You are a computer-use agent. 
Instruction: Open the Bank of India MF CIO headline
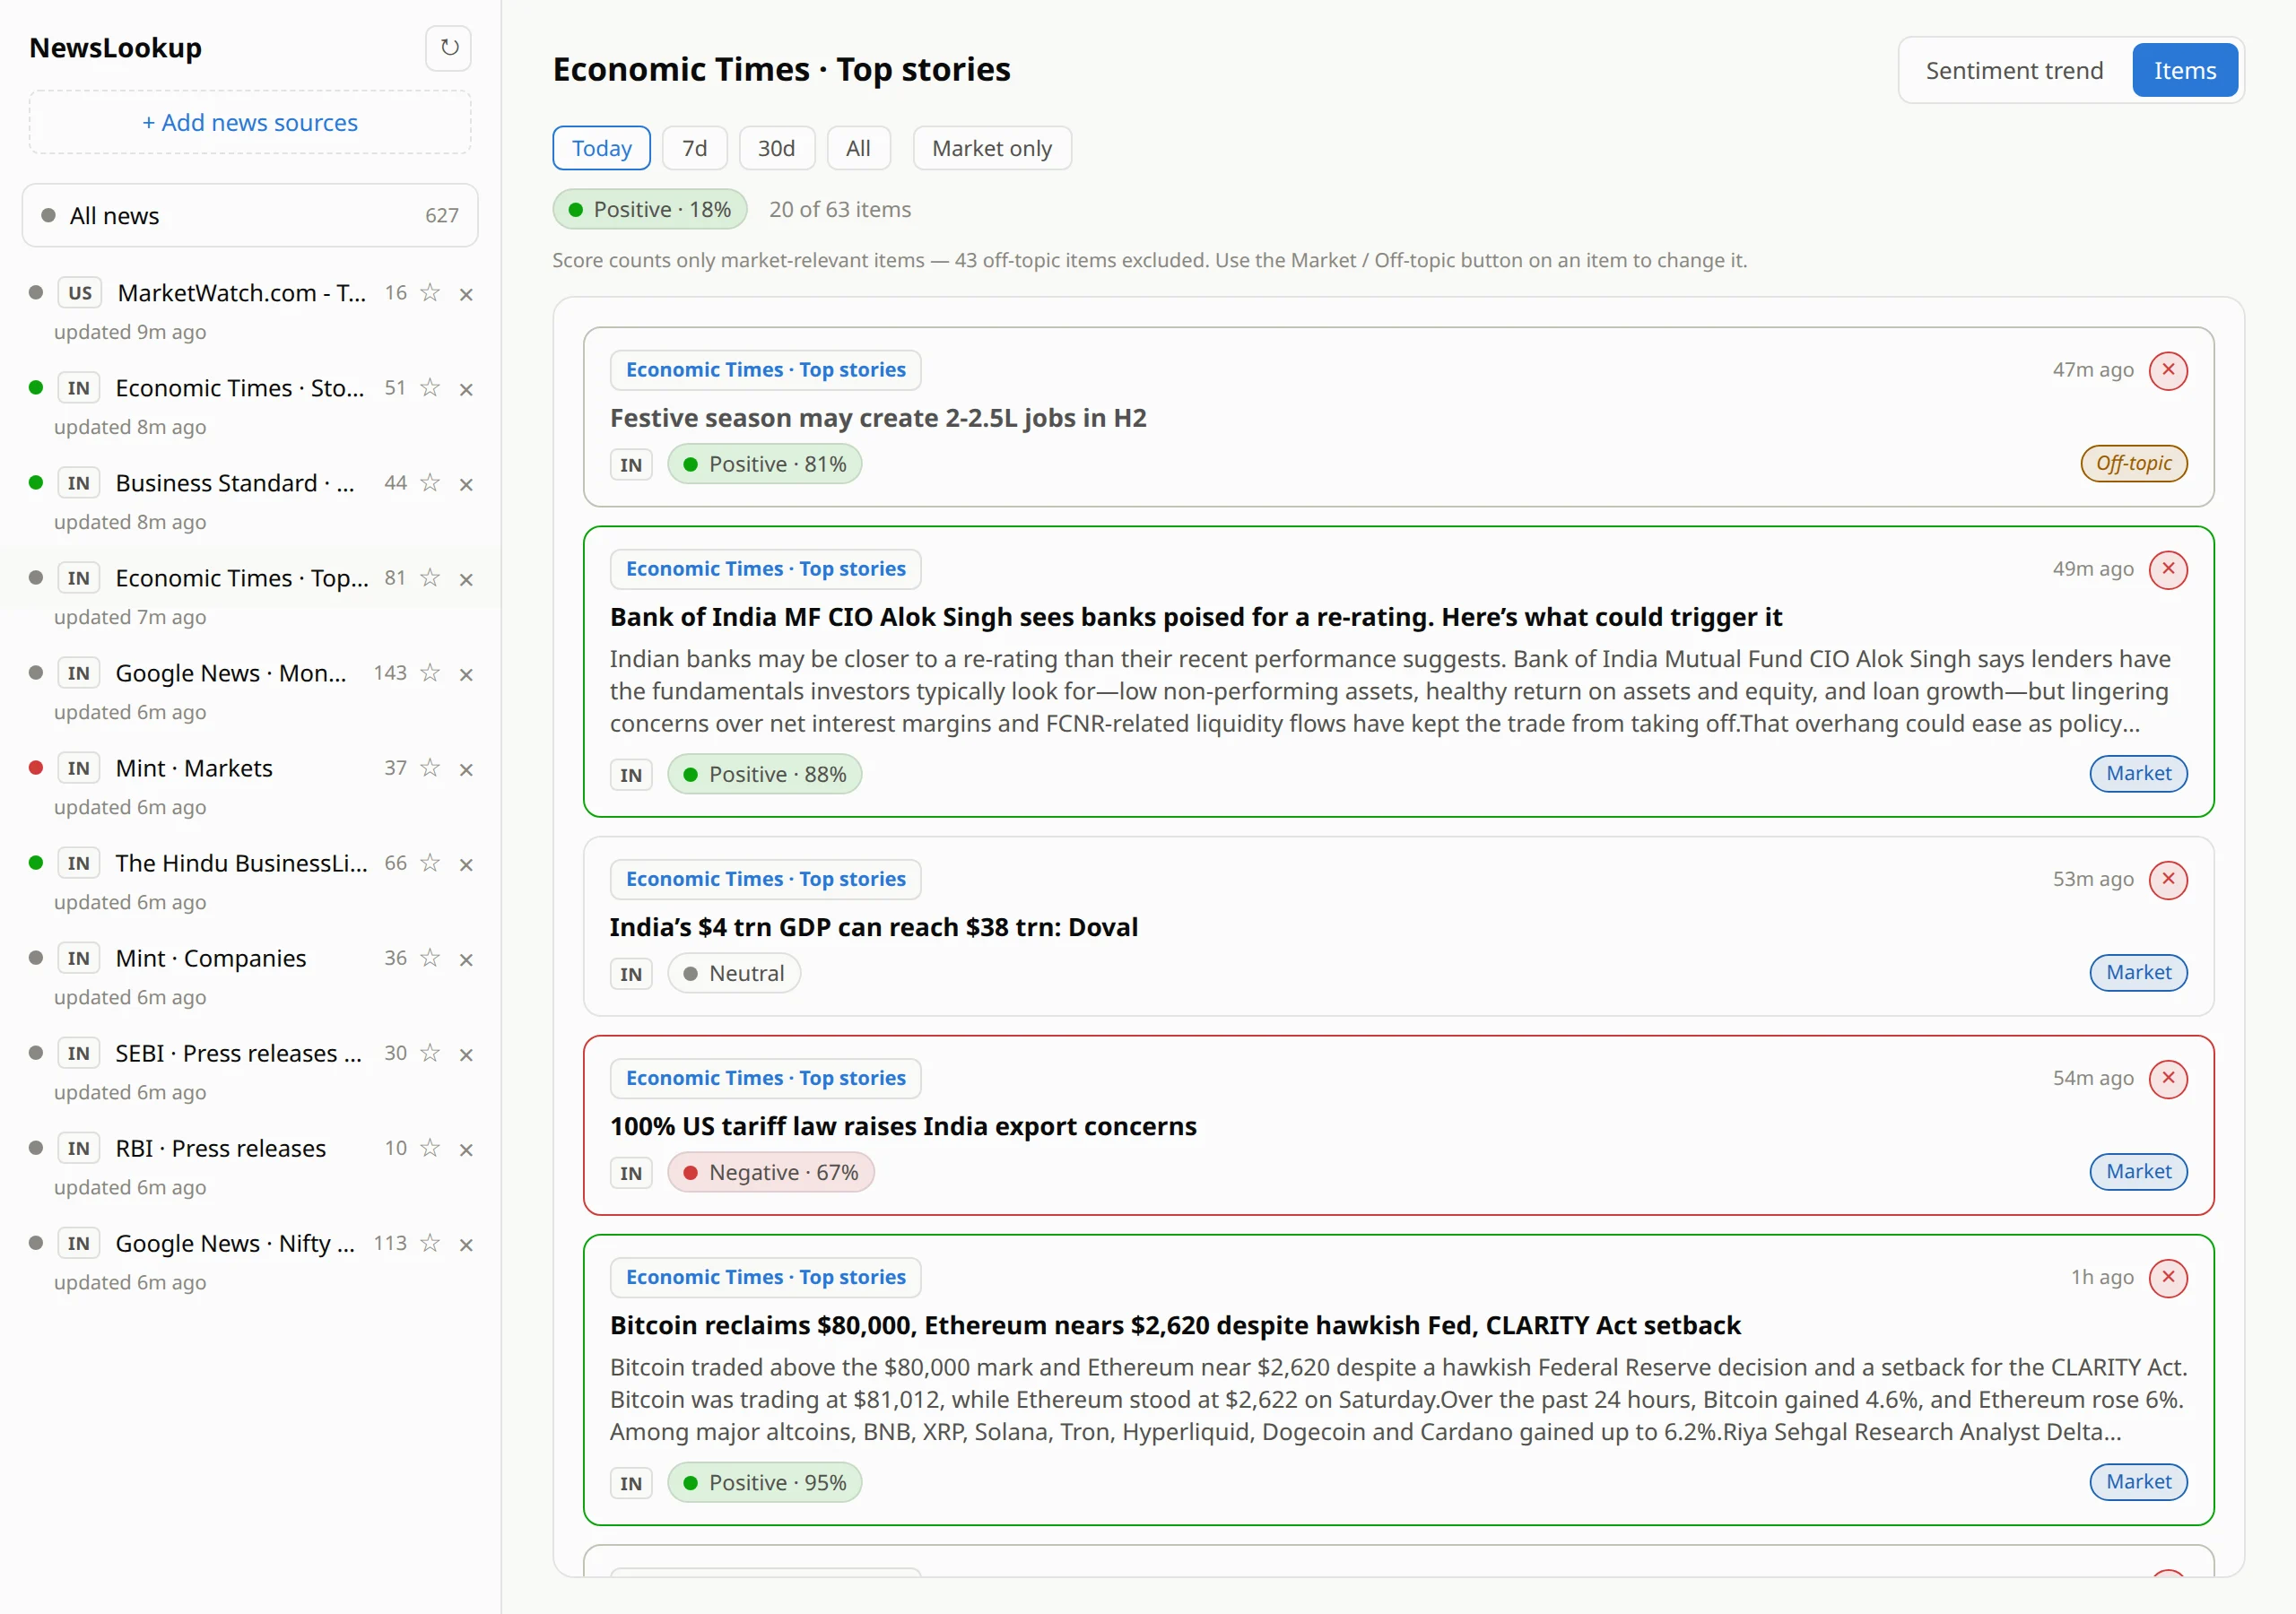click(x=1196, y=616)
